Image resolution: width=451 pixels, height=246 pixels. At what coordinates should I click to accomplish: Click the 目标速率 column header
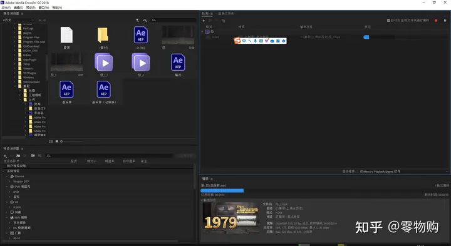point(129,161)
